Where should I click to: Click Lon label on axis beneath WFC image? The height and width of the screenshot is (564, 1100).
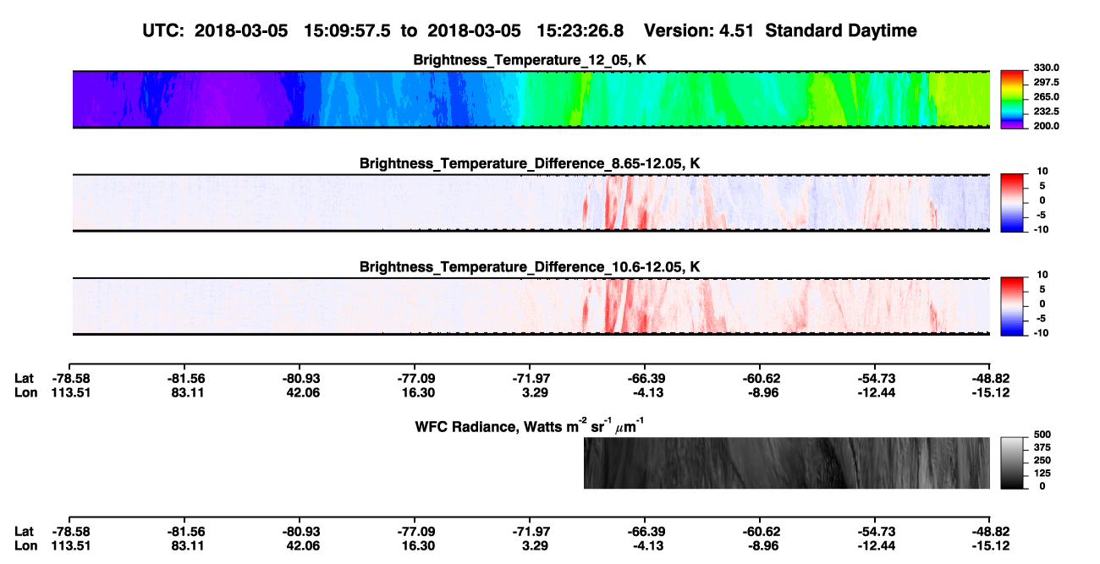[x=25, y=545]
